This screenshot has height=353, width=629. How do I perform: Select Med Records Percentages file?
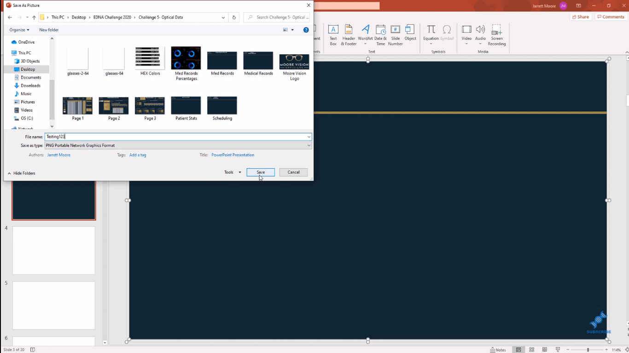[186, 64]
